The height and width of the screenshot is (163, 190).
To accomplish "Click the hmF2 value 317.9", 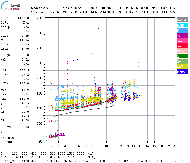I will click(24, 90).
